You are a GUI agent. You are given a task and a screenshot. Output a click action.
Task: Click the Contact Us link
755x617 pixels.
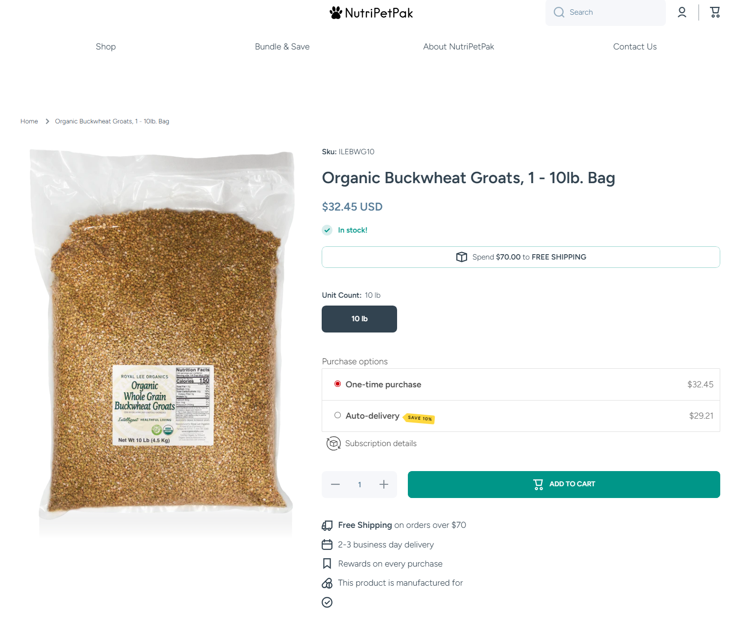[x=635, y=47]
